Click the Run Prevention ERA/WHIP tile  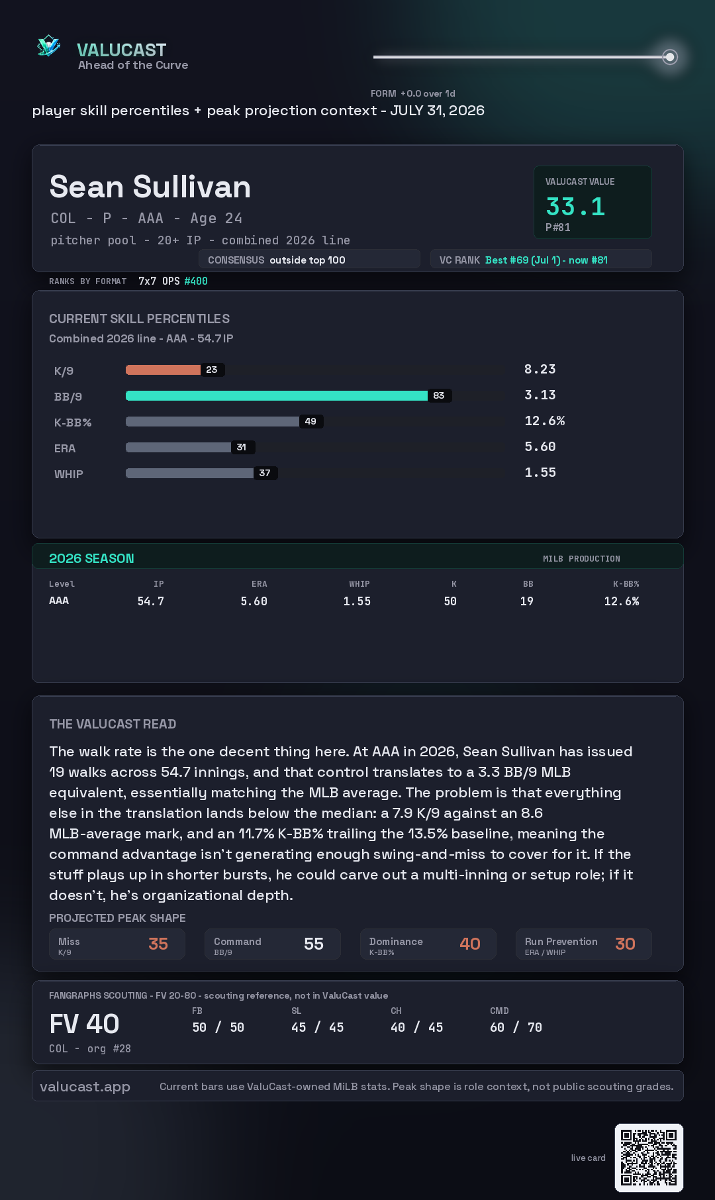coord(584,944)
